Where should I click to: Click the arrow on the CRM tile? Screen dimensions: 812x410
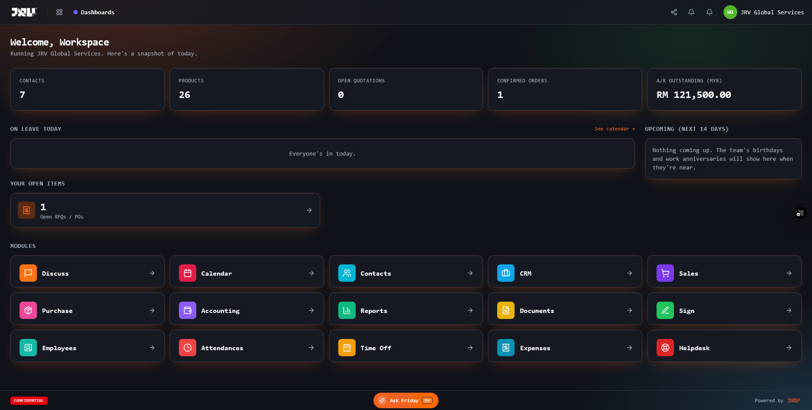[x=630, y=273]
